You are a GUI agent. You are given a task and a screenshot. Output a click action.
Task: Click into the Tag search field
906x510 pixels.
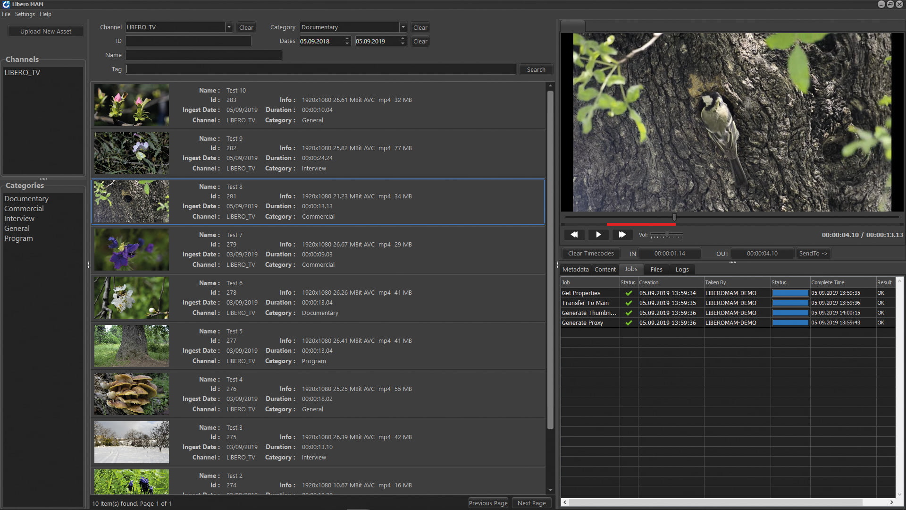(321, 69)
